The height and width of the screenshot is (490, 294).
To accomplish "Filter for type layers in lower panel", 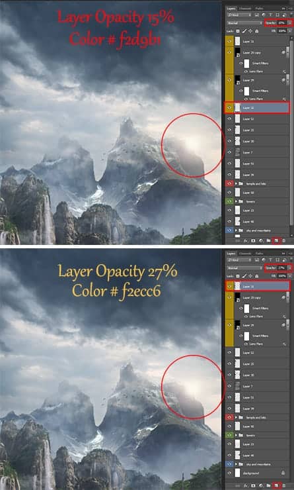I will click(x=270, y=260).
